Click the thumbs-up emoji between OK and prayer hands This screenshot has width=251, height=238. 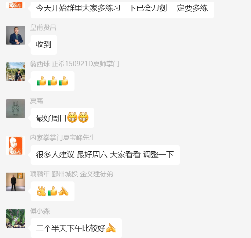(x=52, y=191)
